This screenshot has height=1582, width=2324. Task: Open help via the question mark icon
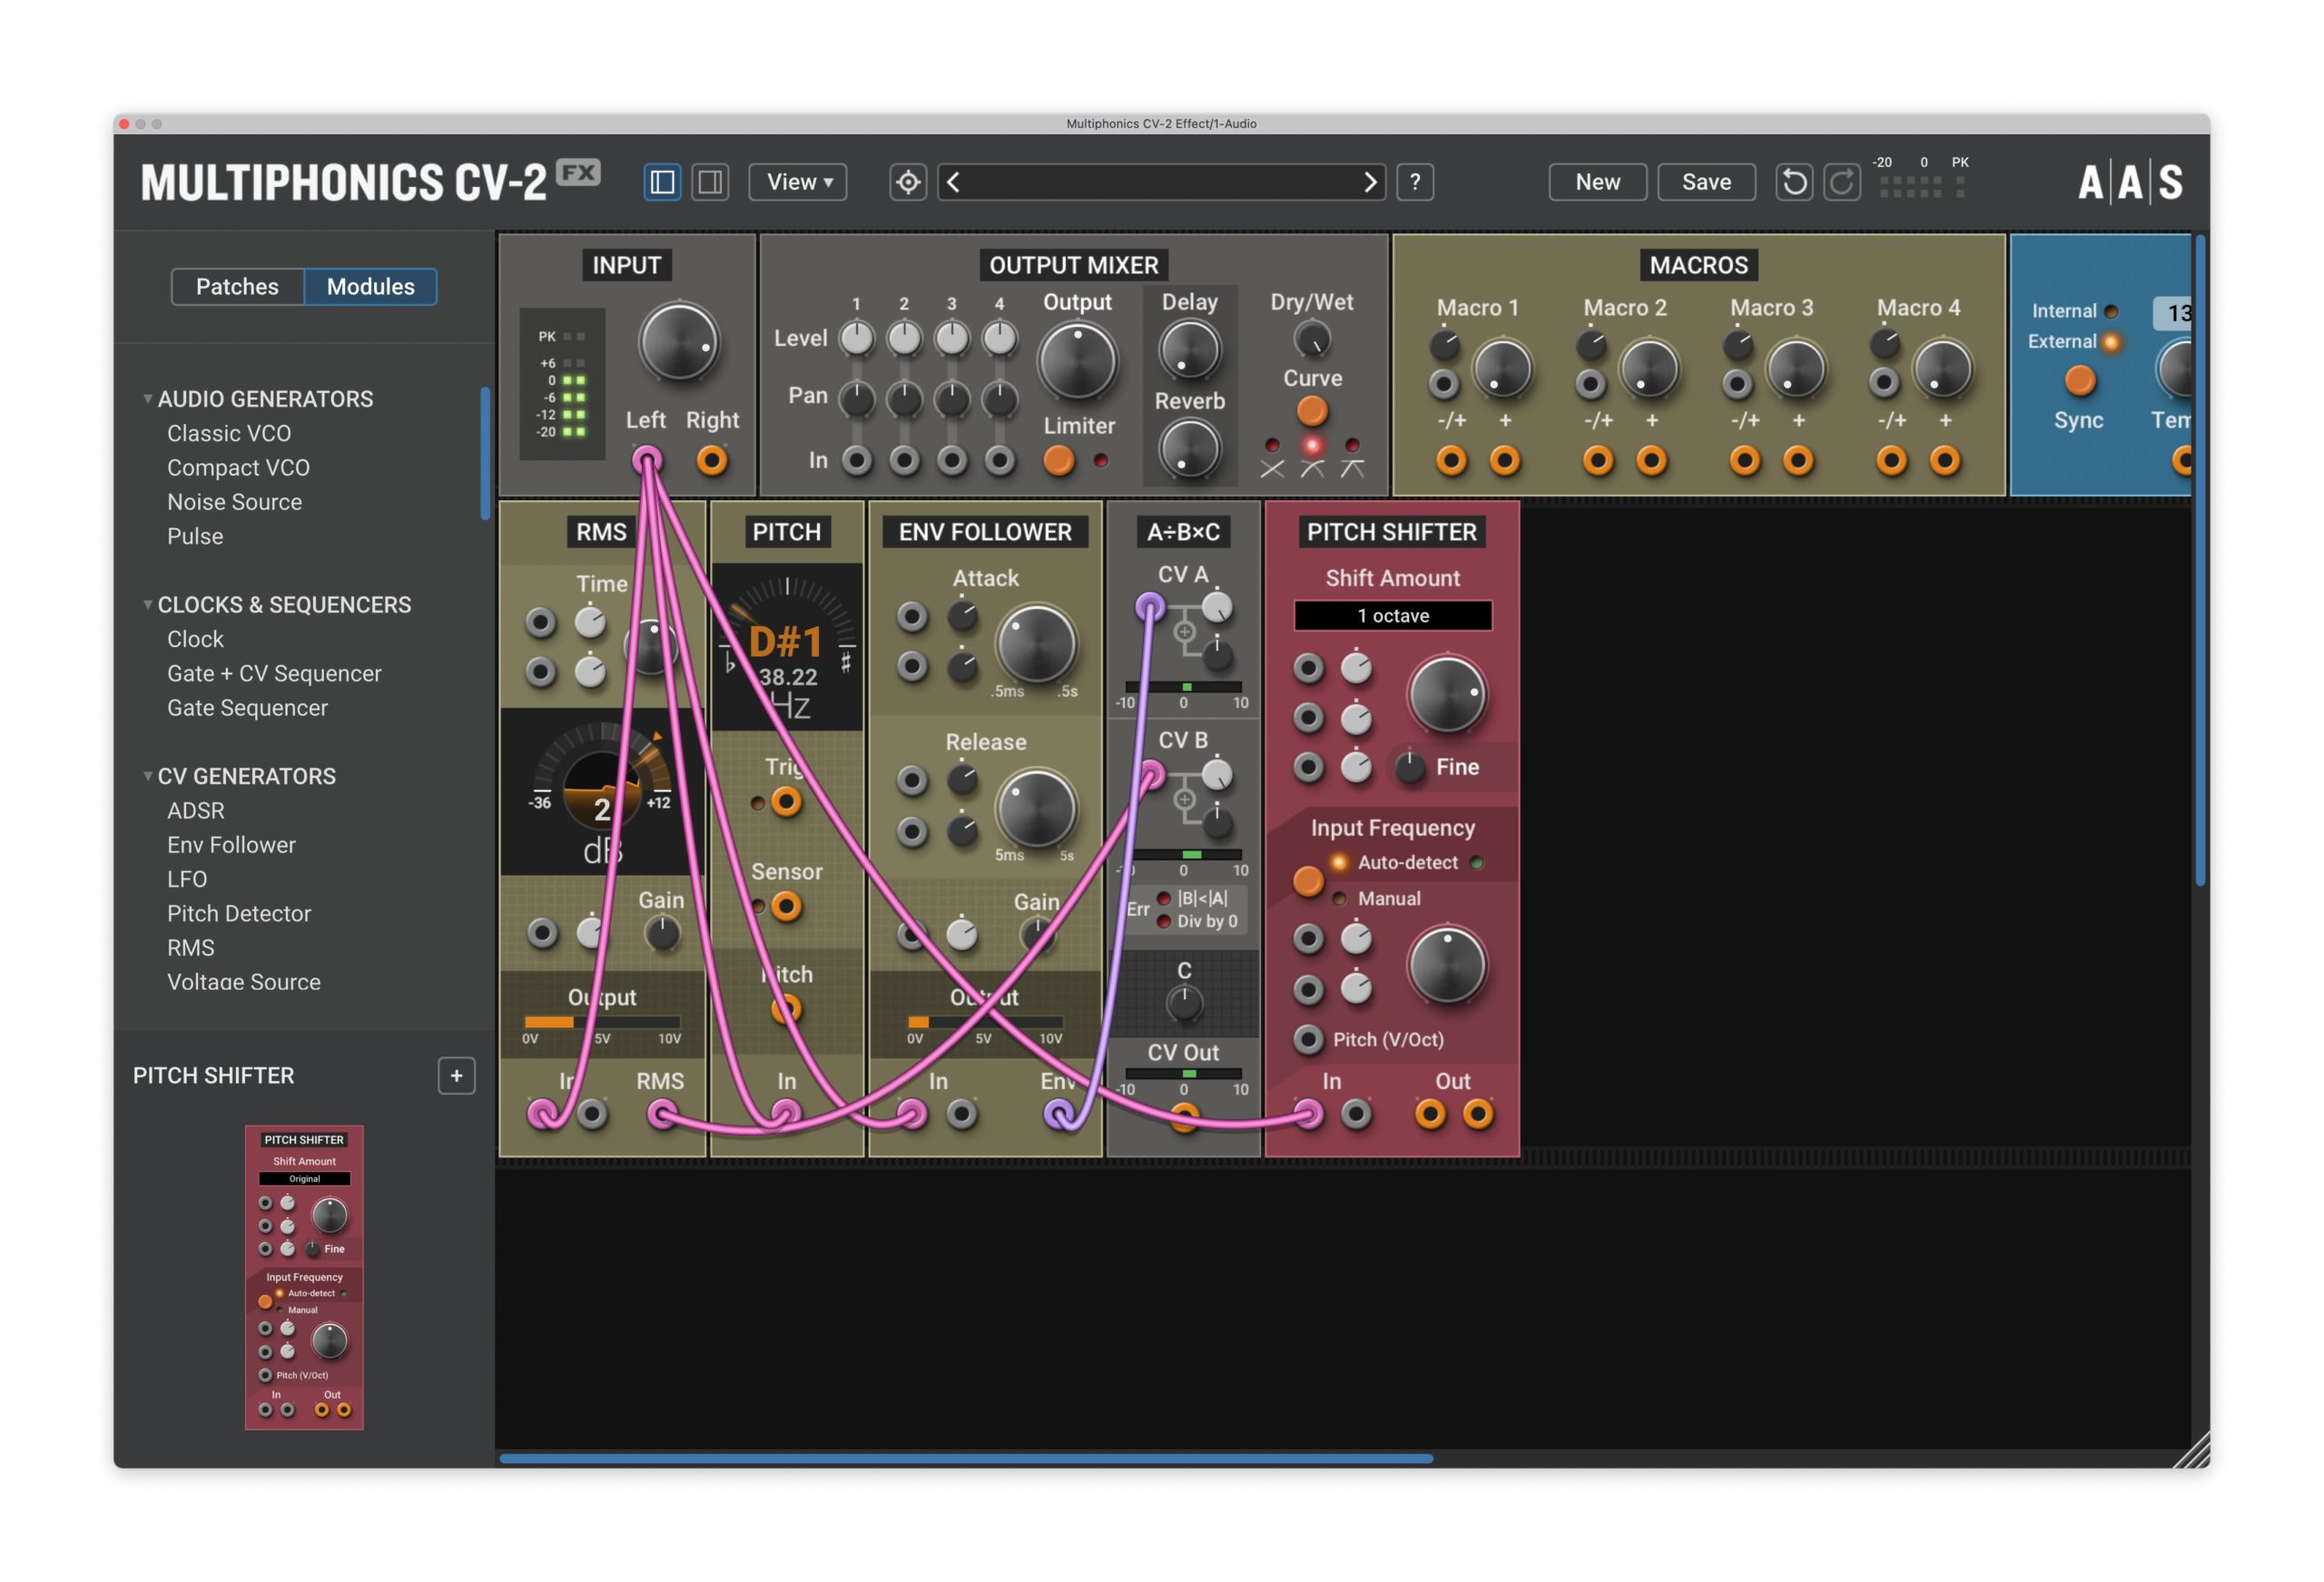tap(1415, 182)
